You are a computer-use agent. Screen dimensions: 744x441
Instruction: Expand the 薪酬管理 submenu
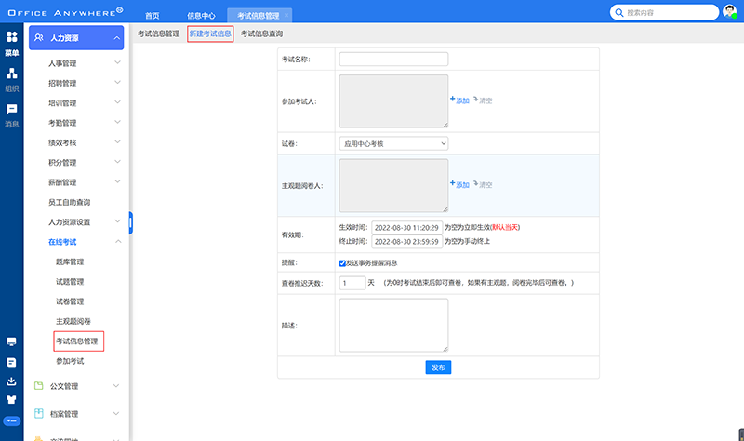coord(117,181)
